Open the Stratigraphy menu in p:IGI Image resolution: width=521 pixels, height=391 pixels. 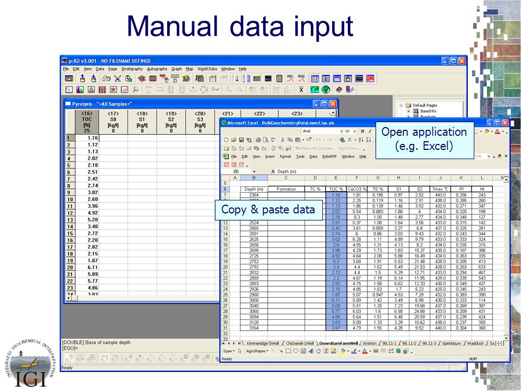click(132, 69)
